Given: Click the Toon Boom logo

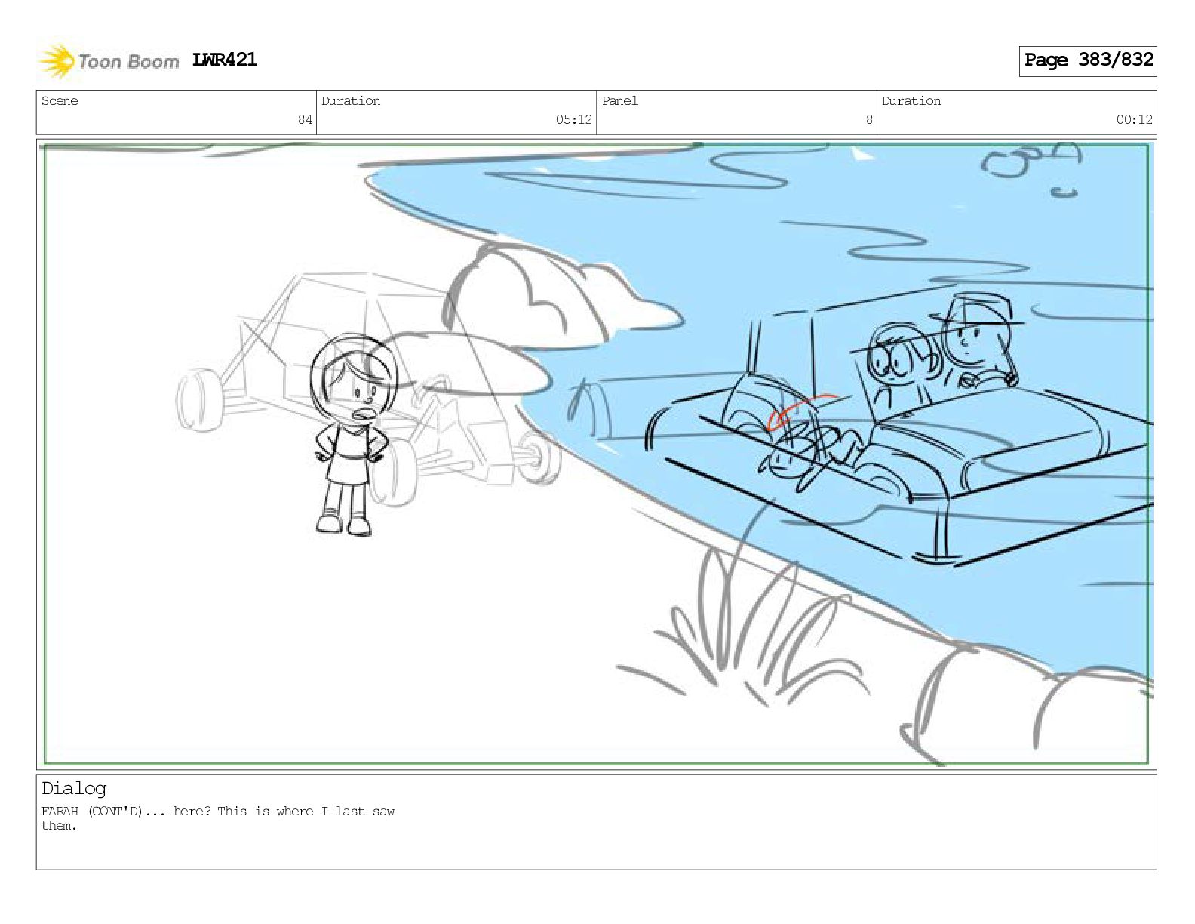Looking at the screenshot, I should [x=109, y=61].
